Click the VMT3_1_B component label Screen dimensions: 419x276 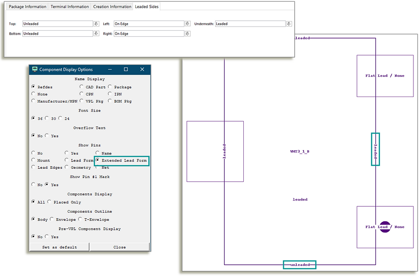[300, 151]
